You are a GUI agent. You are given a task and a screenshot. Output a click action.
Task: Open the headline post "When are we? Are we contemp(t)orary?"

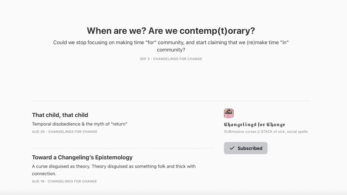point(171,31)
